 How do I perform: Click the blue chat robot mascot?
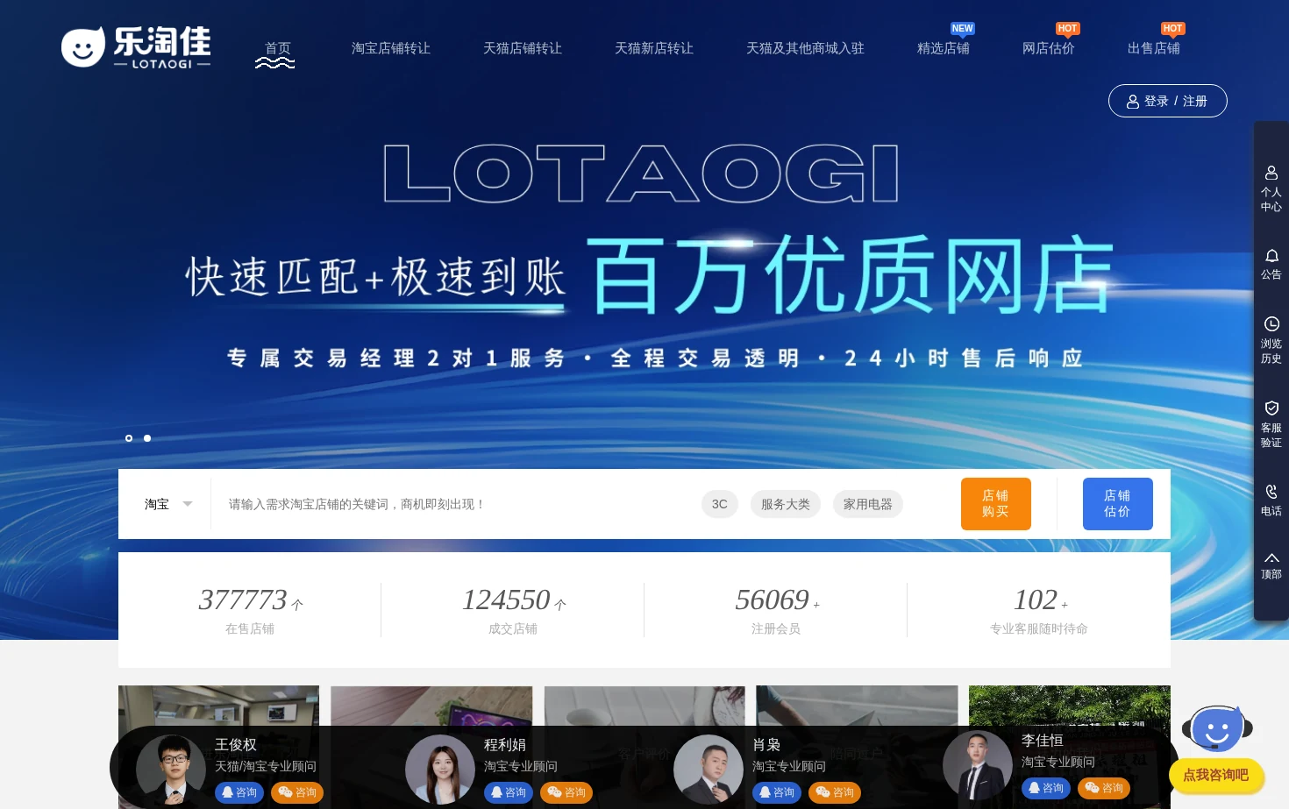pyautogui.click(x=1217, y=729)
